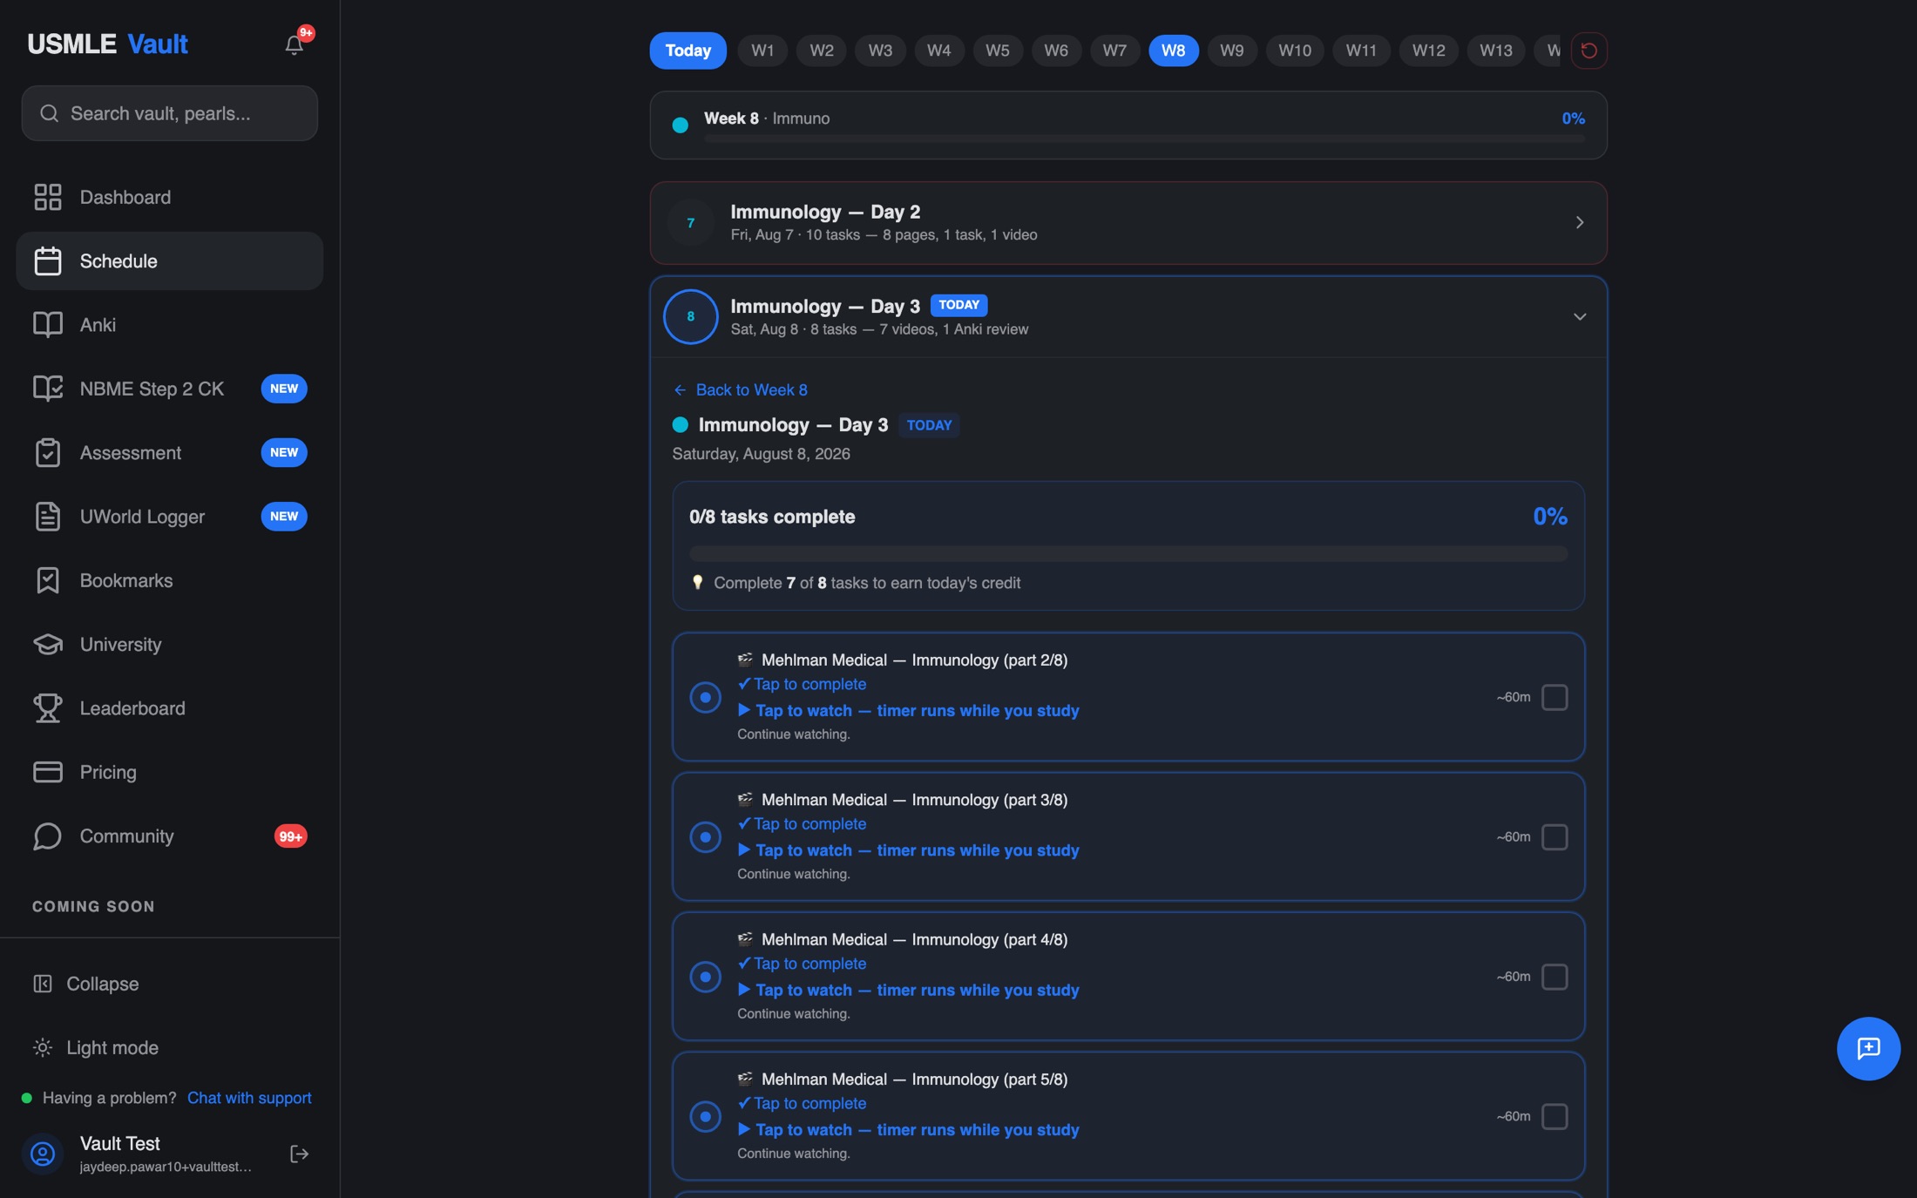The image size is (1917, 1198).
Task: Click the teal dot next to Week 8
Action: point(681,125)
